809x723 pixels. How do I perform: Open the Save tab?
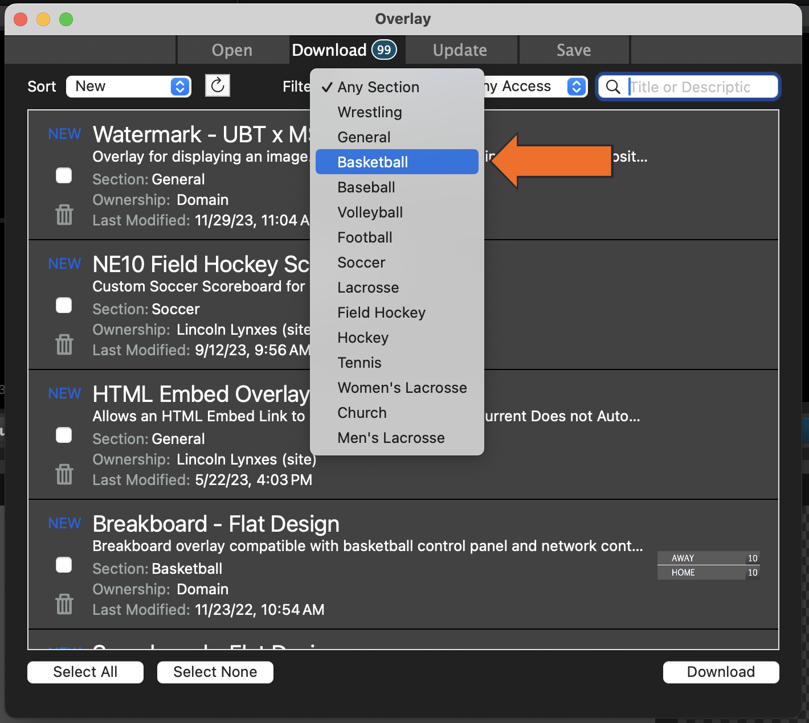tap(573, 50)
